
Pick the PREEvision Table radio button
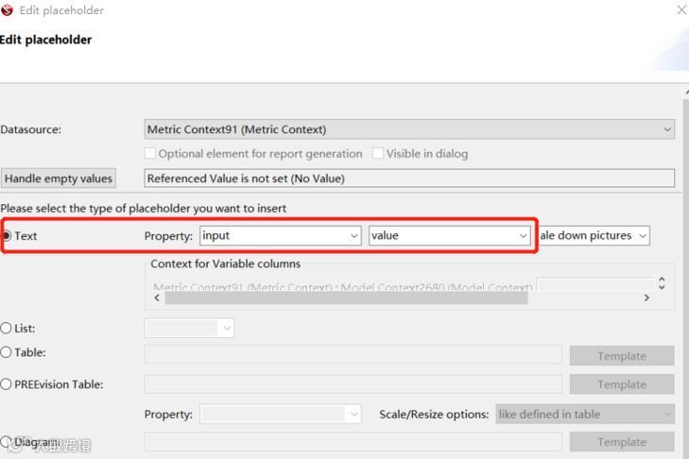click(7, 384)
